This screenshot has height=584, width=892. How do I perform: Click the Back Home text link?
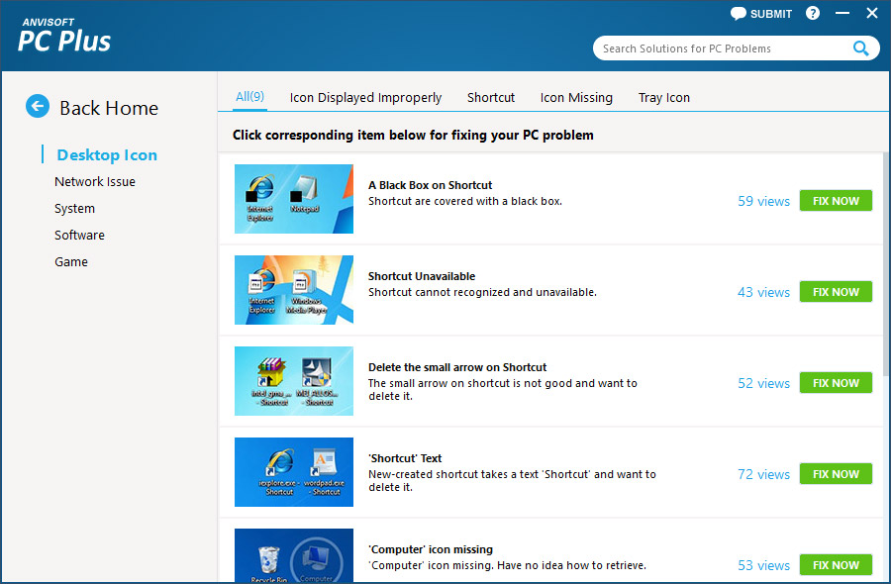coord(109,108)
